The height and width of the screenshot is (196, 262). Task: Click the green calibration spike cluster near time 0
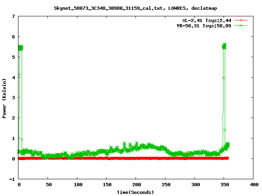pyautogui.click(x=20, y=48)
